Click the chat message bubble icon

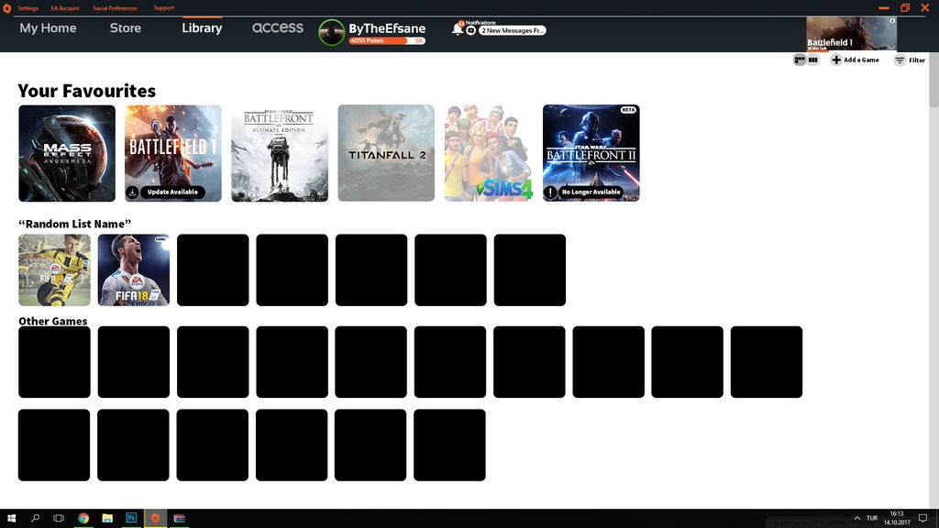coord(470,30)
